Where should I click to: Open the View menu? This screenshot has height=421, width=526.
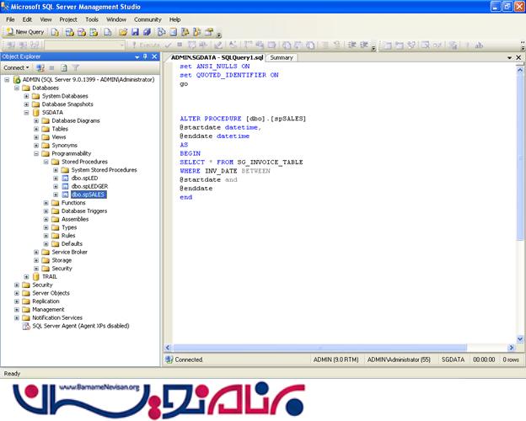point(46,19)
